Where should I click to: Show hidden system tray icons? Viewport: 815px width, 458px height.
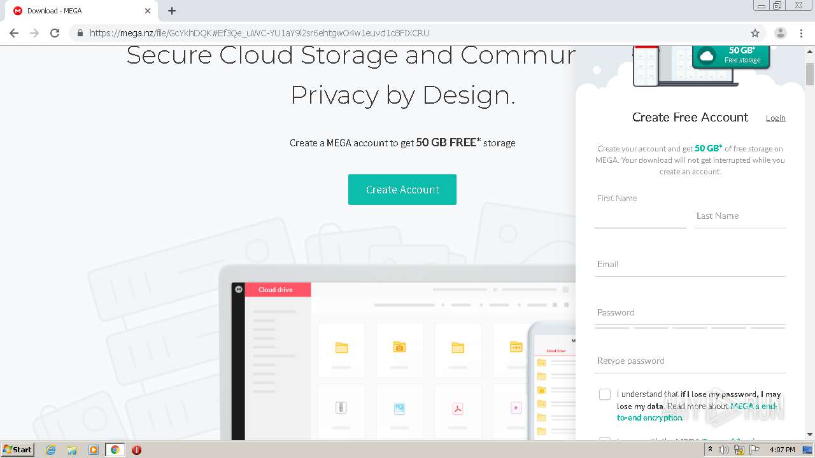(x=710, y=450)
